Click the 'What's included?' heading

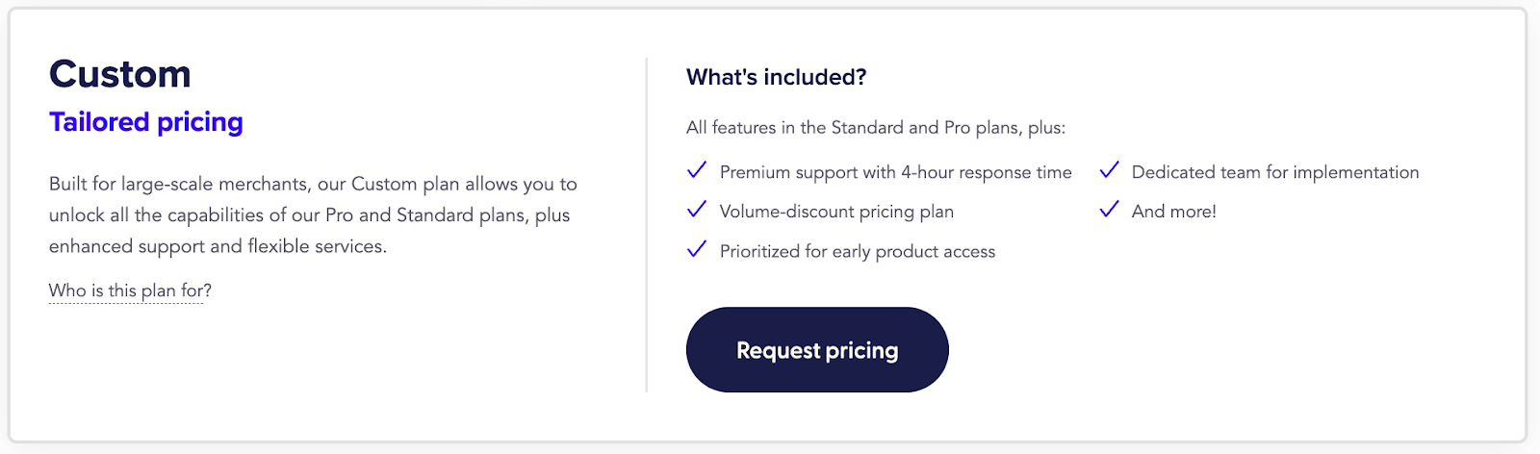click(776, 77)
